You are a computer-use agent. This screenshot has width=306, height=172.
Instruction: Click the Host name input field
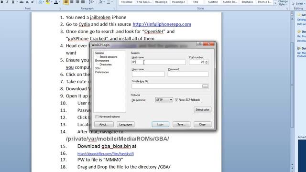[x=159, y=62]
